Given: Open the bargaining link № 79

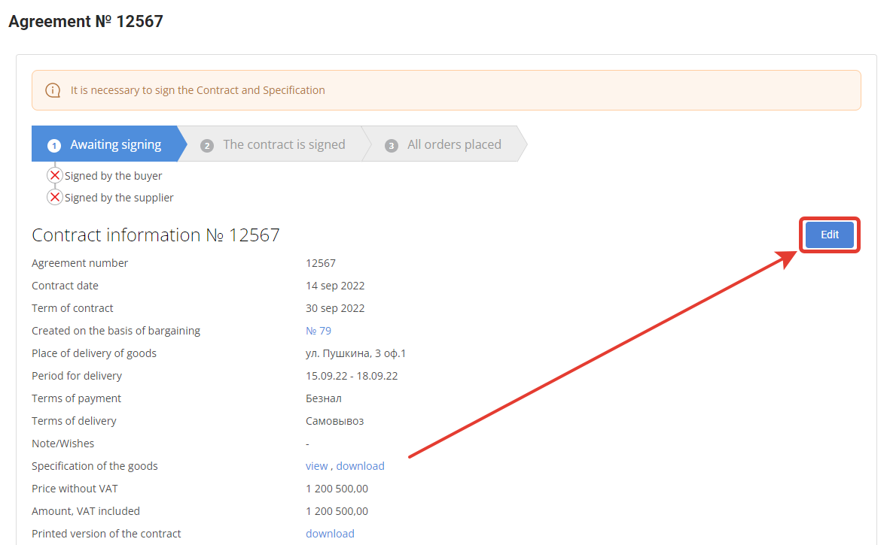Looking at the screenshot, I should click(x=319, y=331).
